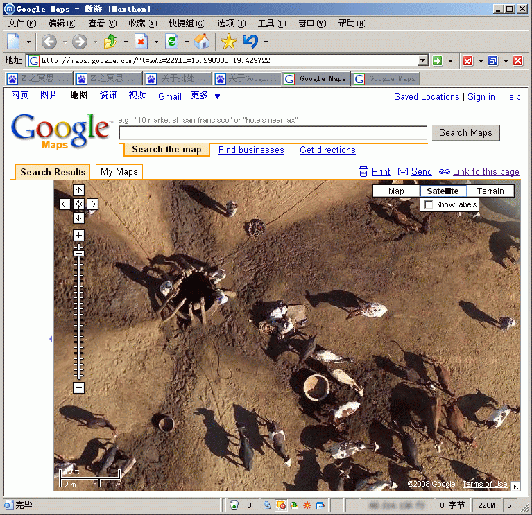Open the Back button history dropdown
Image resolution: width=532 pixels, height=515 pixels.
pos(65,42)
